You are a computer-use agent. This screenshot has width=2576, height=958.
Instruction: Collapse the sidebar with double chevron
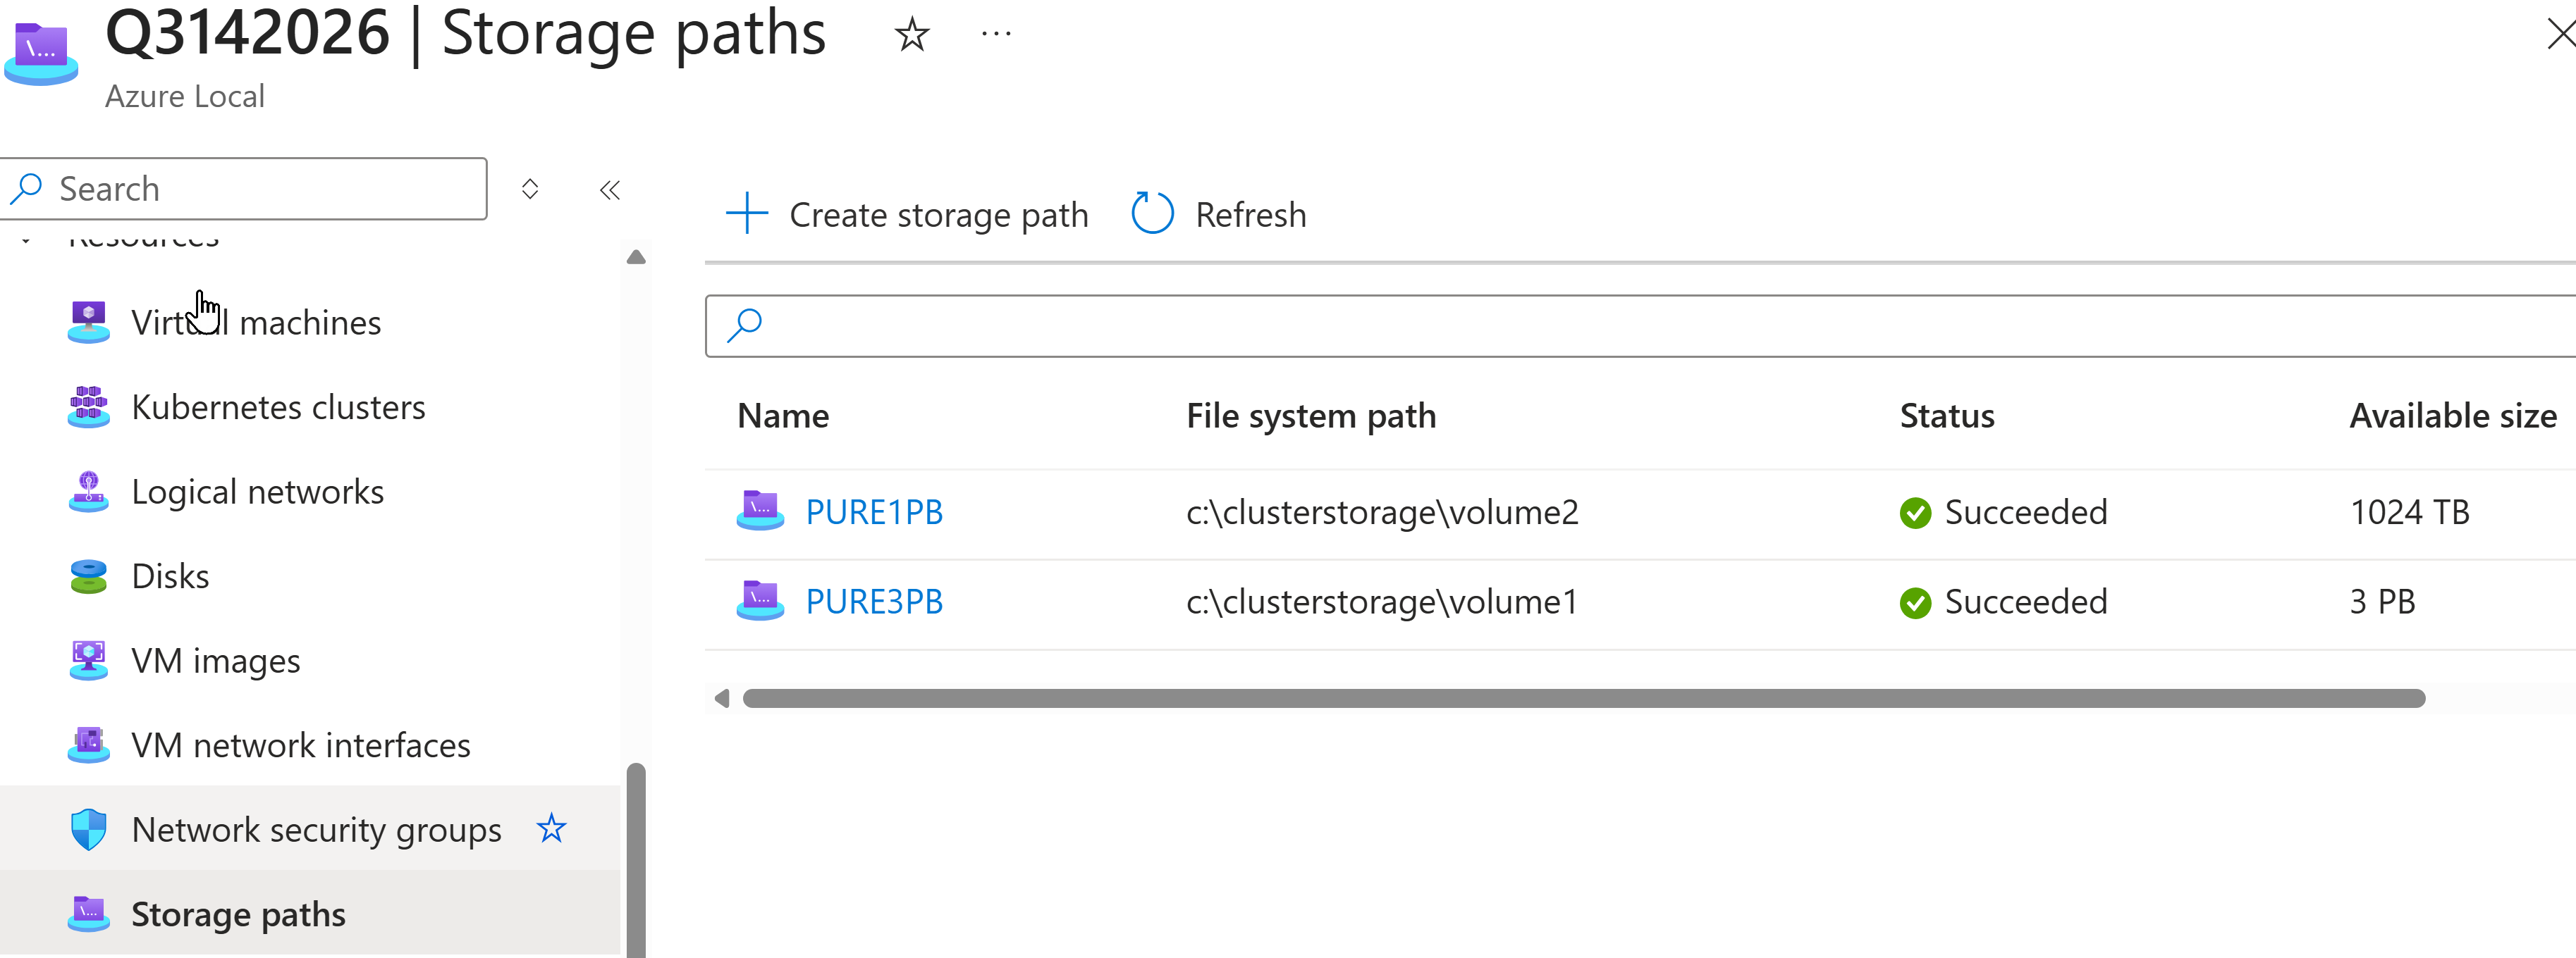tap(609, 189)
